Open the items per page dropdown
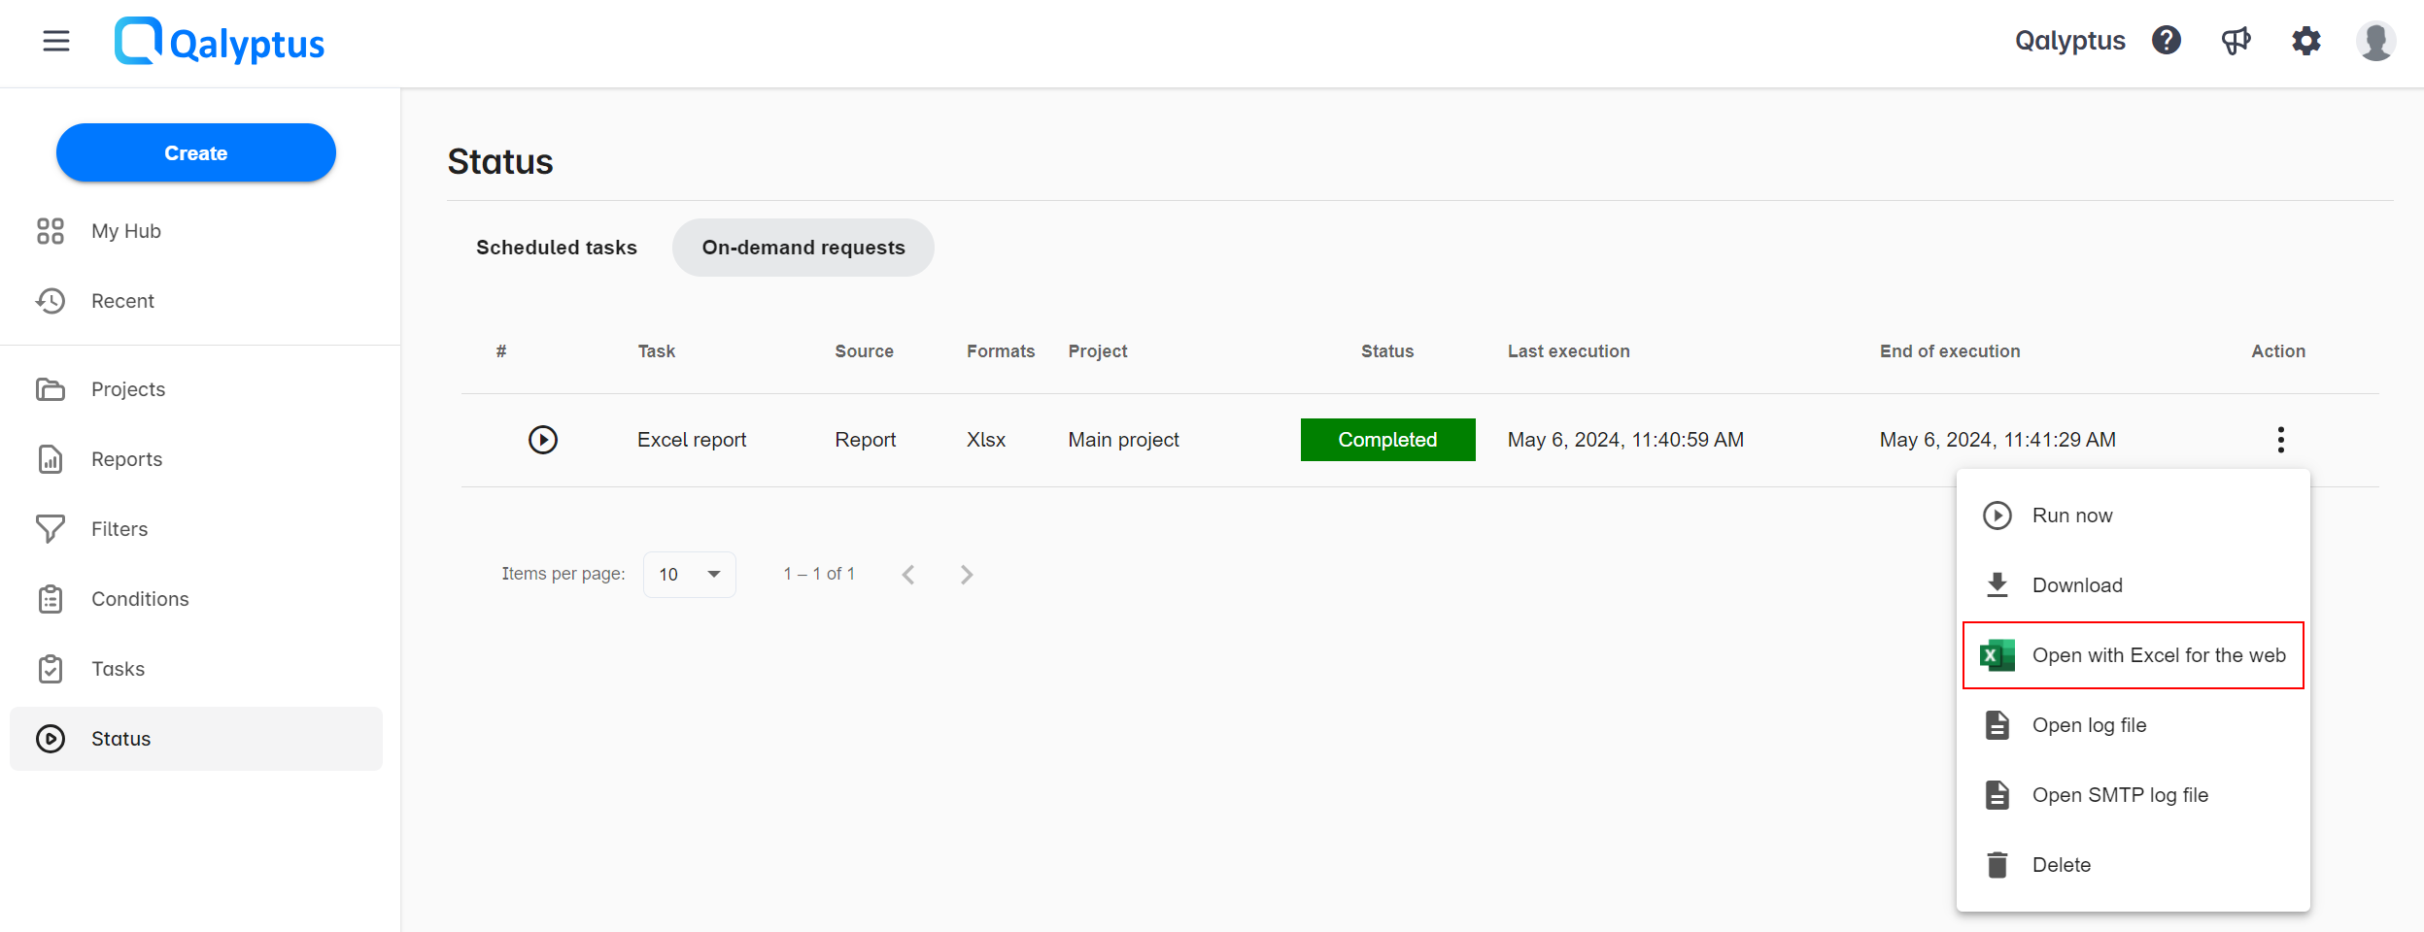 [689, 574]
